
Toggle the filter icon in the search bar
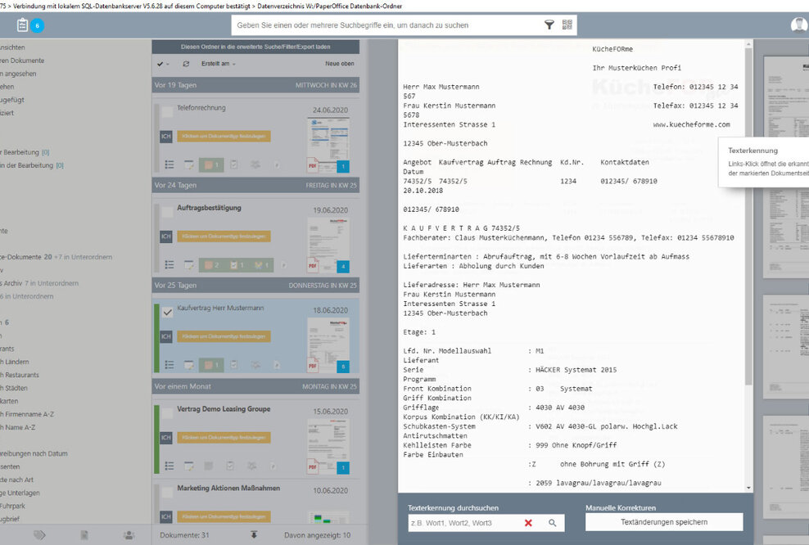(549, 25)
